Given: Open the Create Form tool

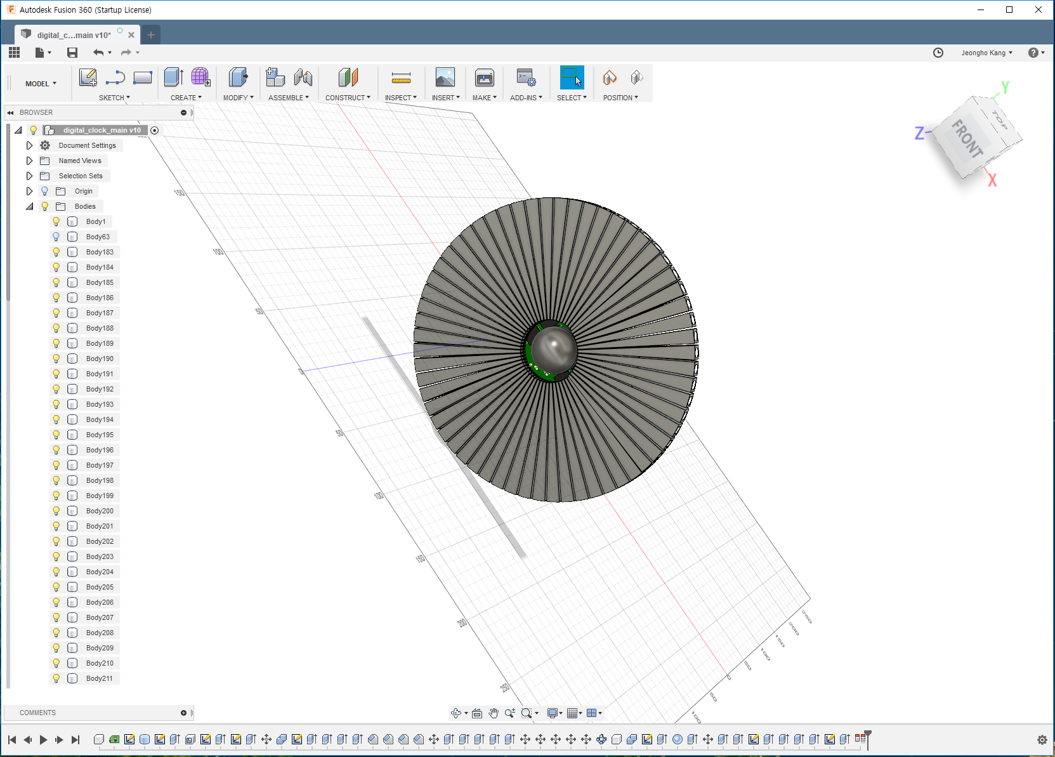Looking at the screenshot, I should [200, 77].
